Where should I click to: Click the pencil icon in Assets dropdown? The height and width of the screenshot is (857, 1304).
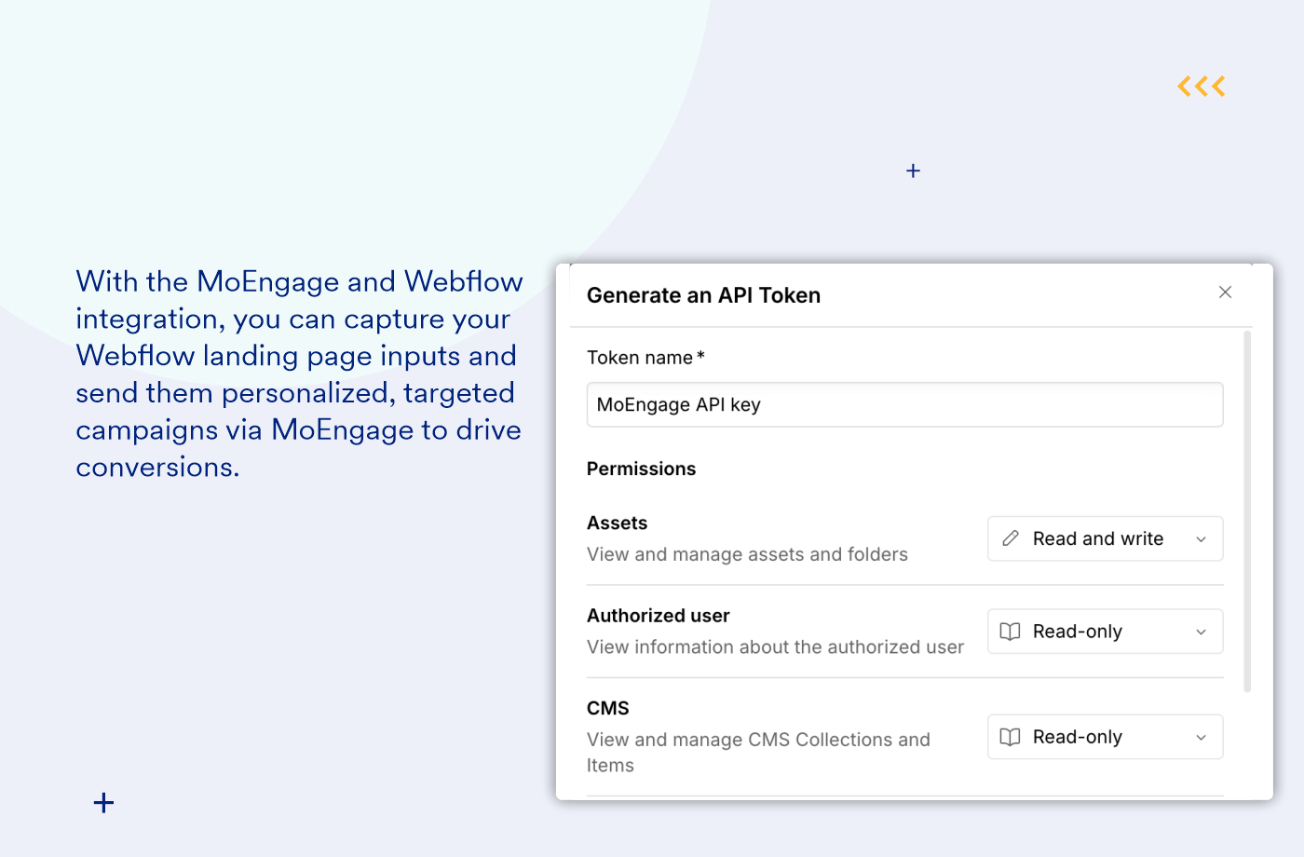click(1011, 538)
